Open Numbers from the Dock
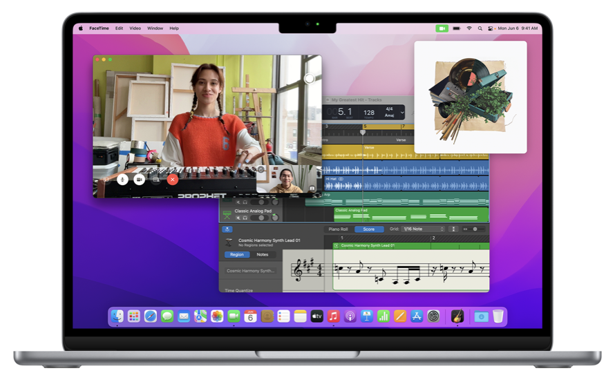This screenshot has width=615, height=380. pos(384,316)
